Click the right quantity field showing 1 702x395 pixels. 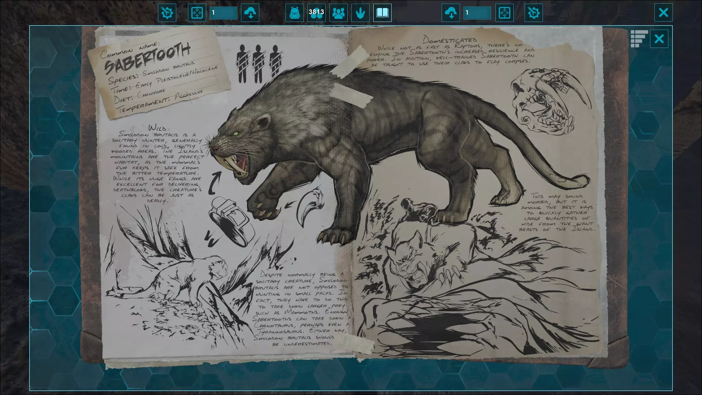coord(477,13)
